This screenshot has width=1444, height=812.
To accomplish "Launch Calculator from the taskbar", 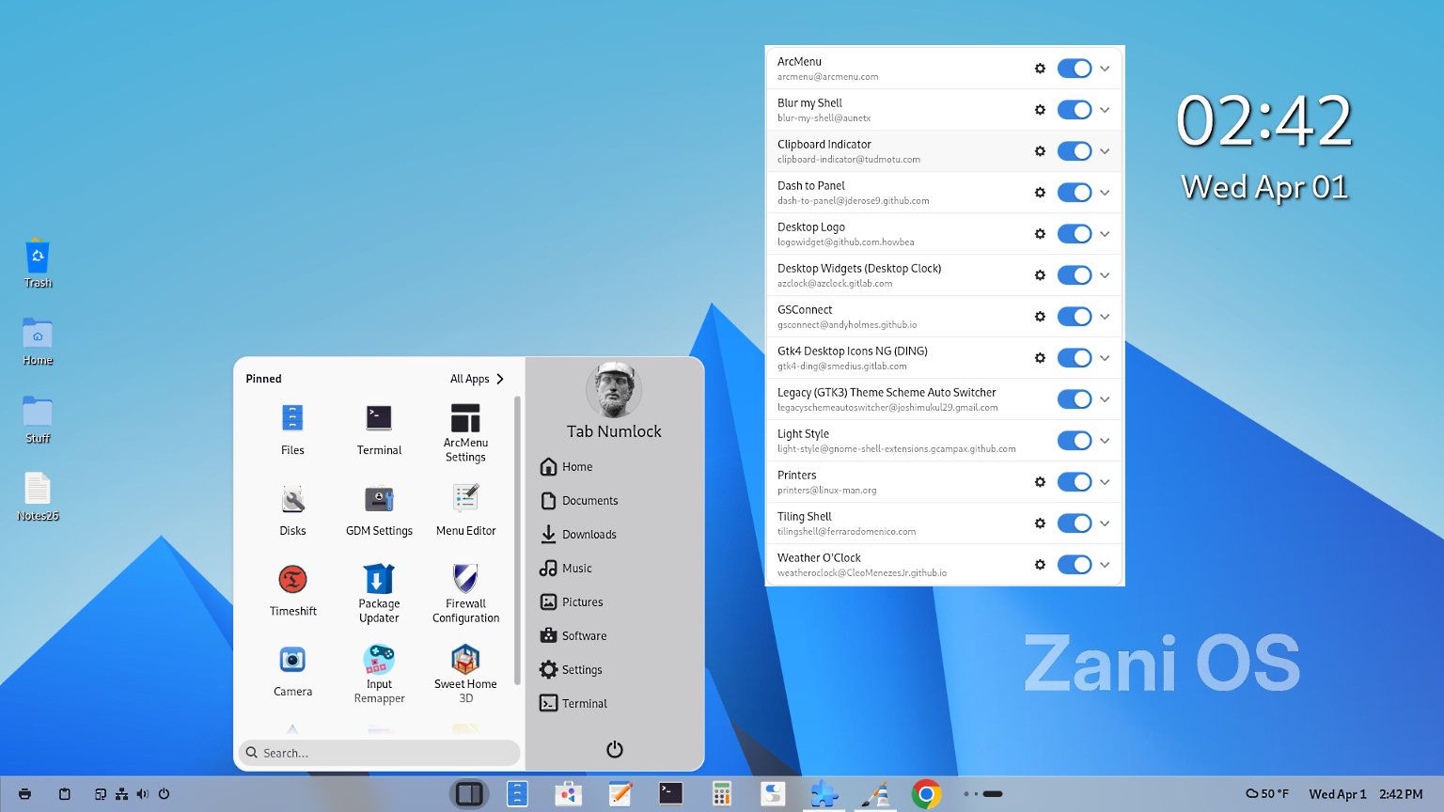I will [722, 794].
